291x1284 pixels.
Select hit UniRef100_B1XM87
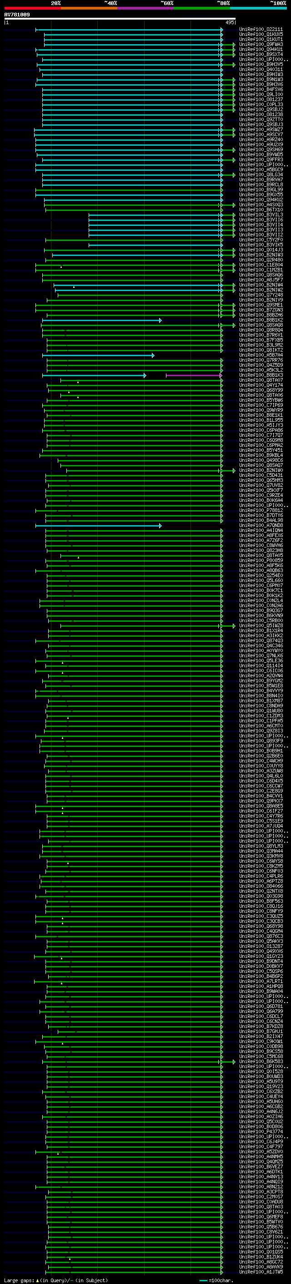[261, 701]
